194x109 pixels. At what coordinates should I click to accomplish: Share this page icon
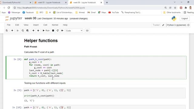click(170, 8)
